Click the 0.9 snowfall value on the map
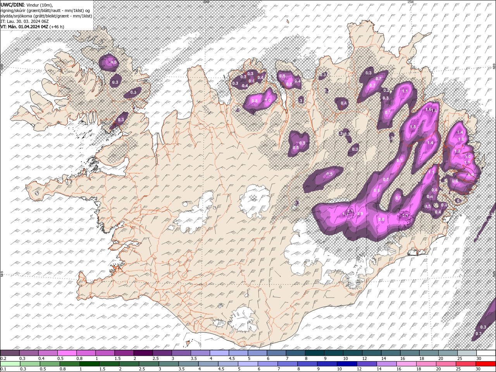 click(360, 214)
